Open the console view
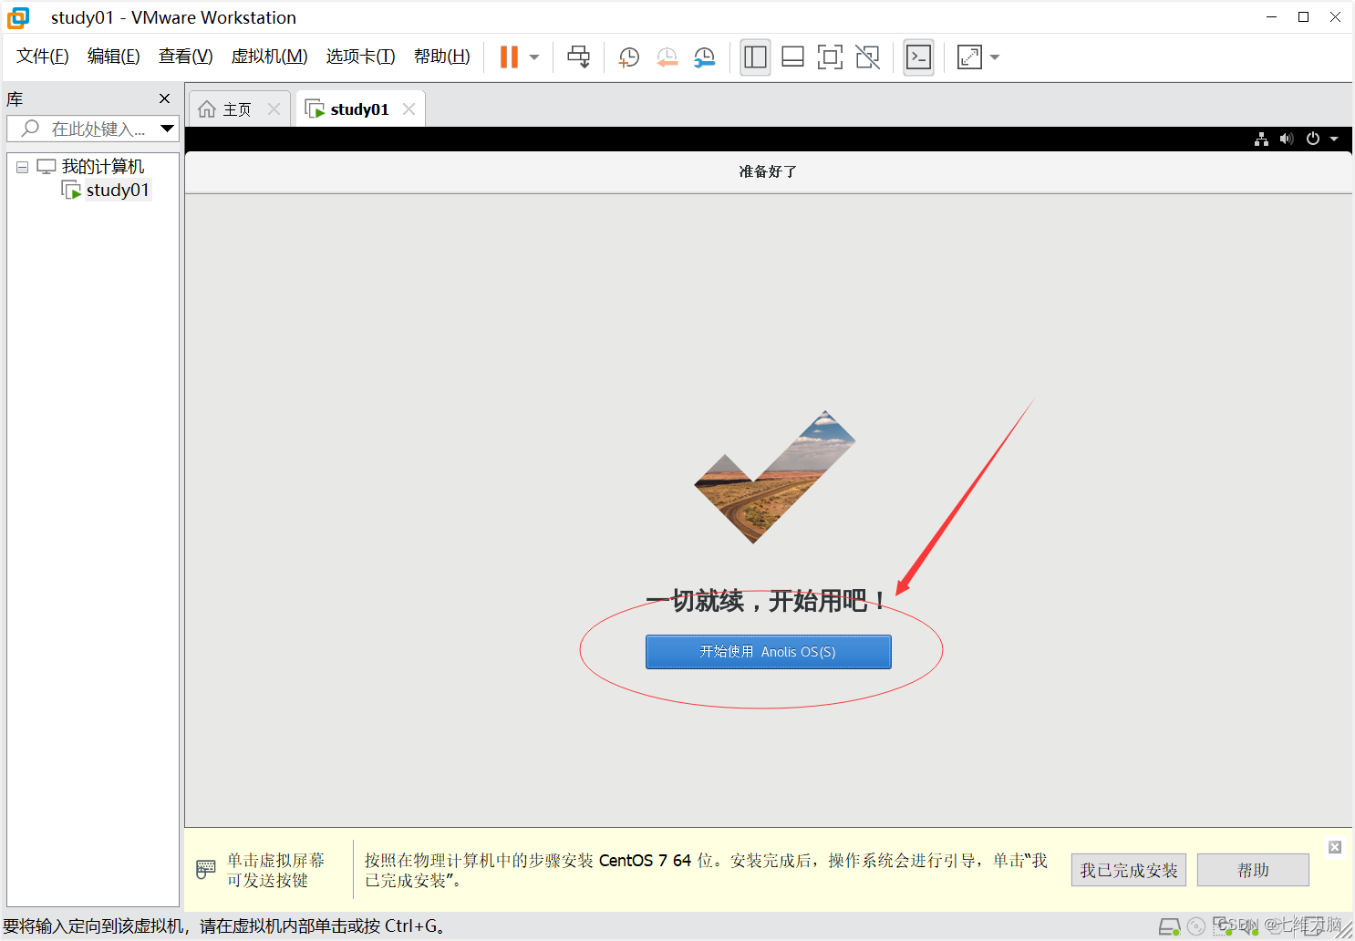The width and height of the screenshot is (1355, 941). [x=918, y=57]
